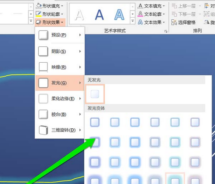Open the 三维旋转(D) 3D rotation submenu

(x=60, y=130)
